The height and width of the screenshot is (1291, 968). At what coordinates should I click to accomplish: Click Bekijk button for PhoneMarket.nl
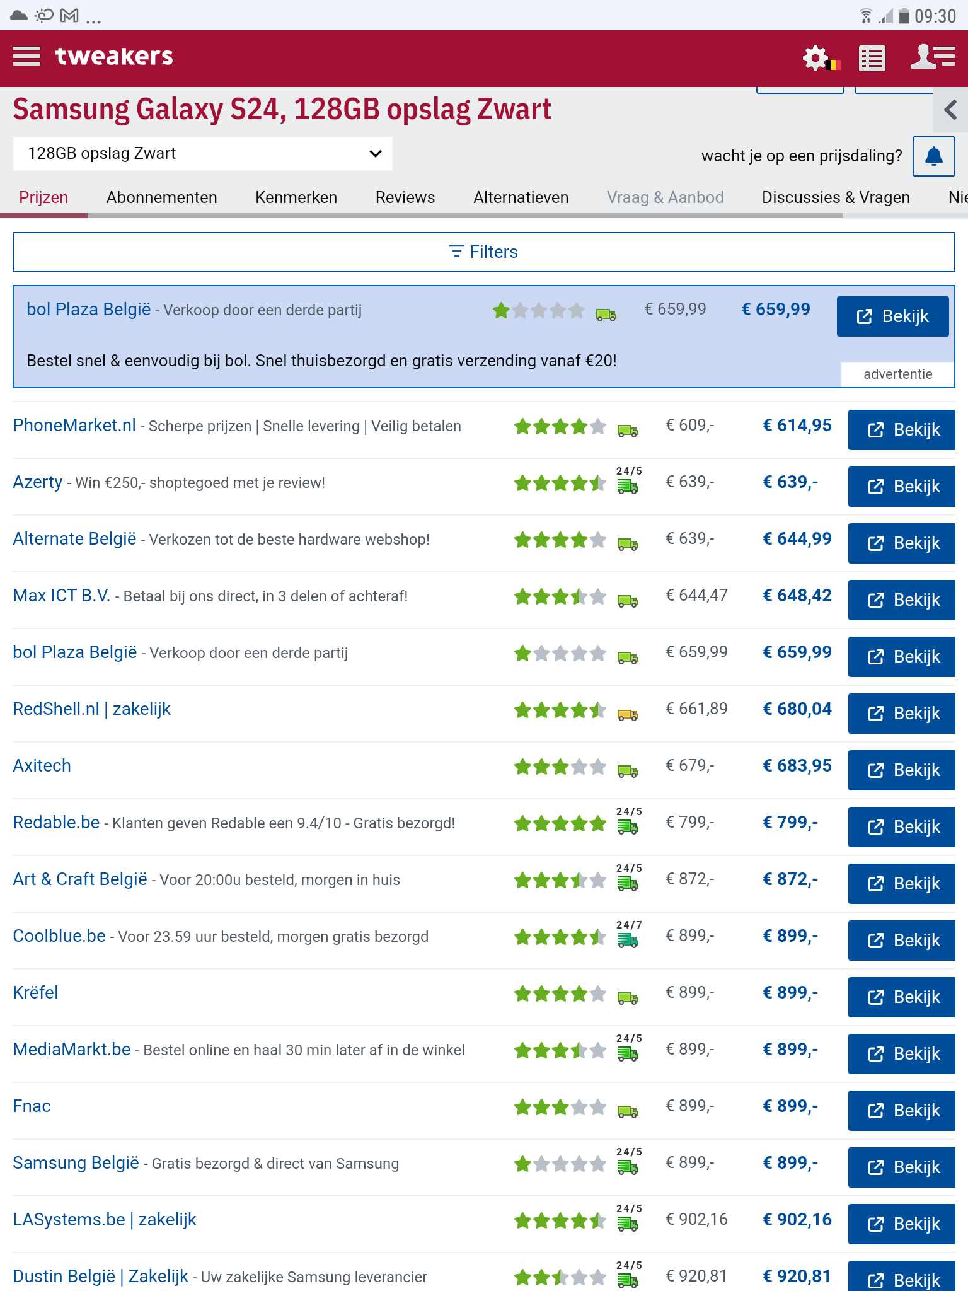(901, 430)
